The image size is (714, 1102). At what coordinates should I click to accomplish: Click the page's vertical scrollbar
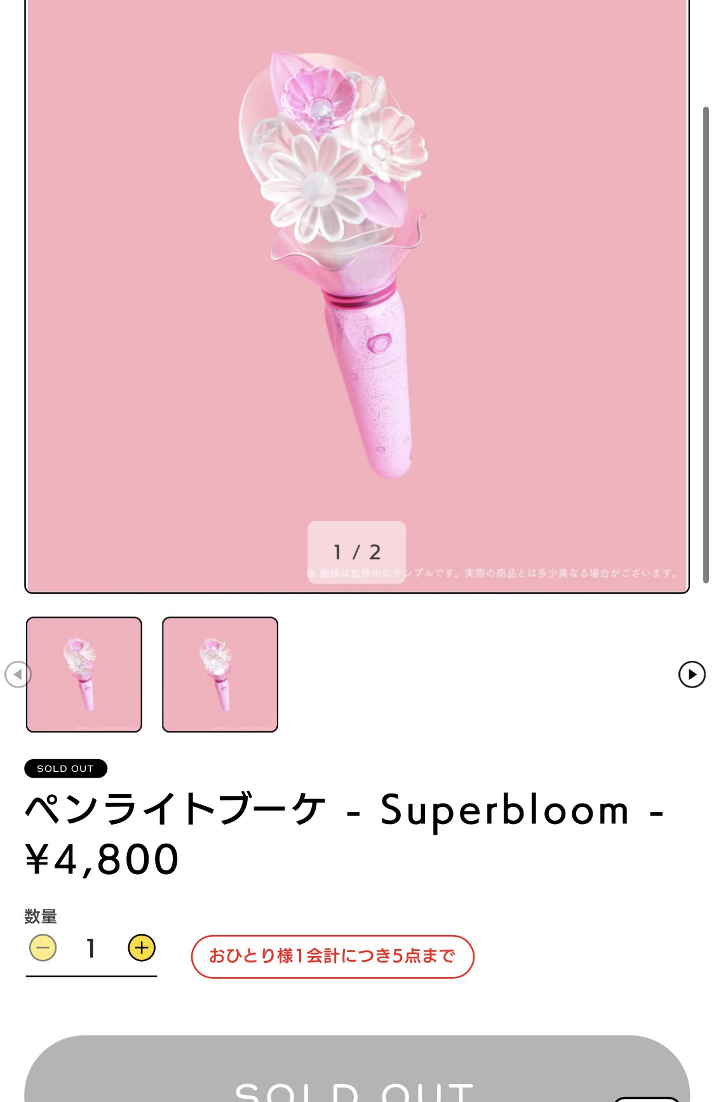point(705,345)
